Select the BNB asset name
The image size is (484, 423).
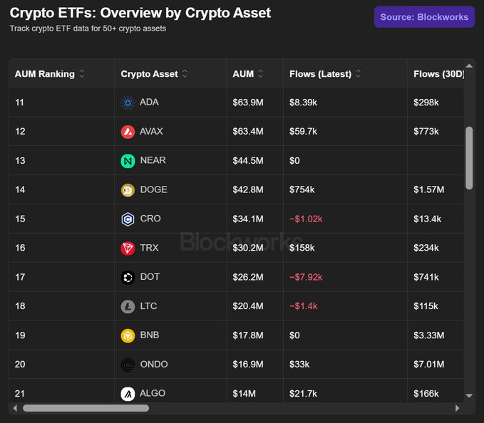point(150,335)
